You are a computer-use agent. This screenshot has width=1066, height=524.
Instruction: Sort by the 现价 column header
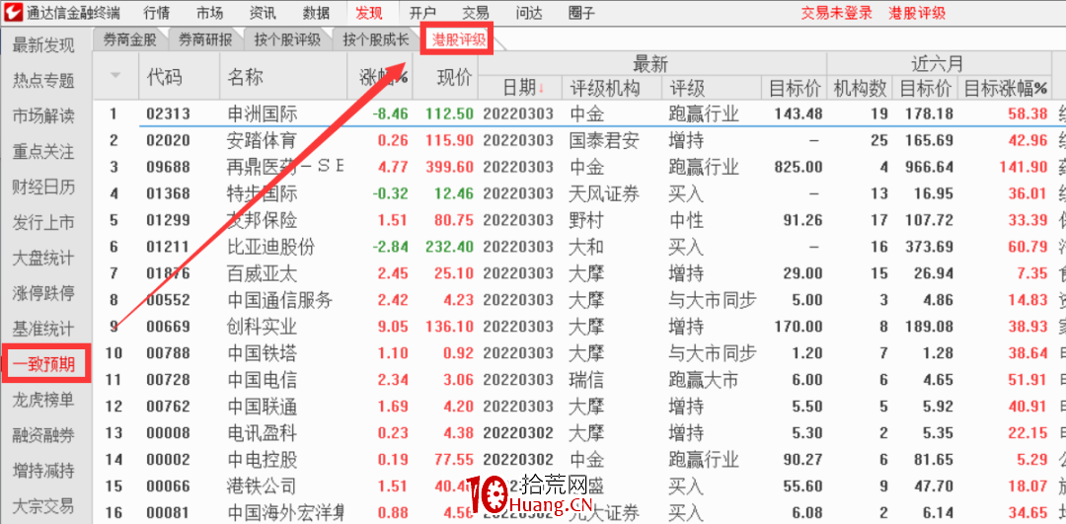pos(454,77)
